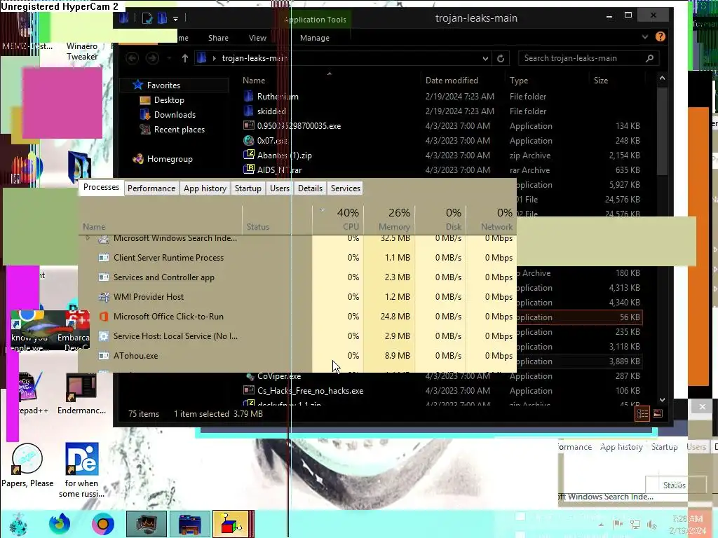Open the recent locations dropdown near the Forward button

pos(169,58)
